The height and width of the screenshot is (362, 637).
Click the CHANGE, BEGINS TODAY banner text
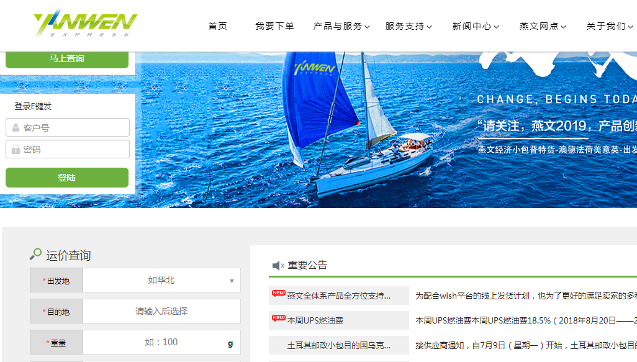pos(556,99)
